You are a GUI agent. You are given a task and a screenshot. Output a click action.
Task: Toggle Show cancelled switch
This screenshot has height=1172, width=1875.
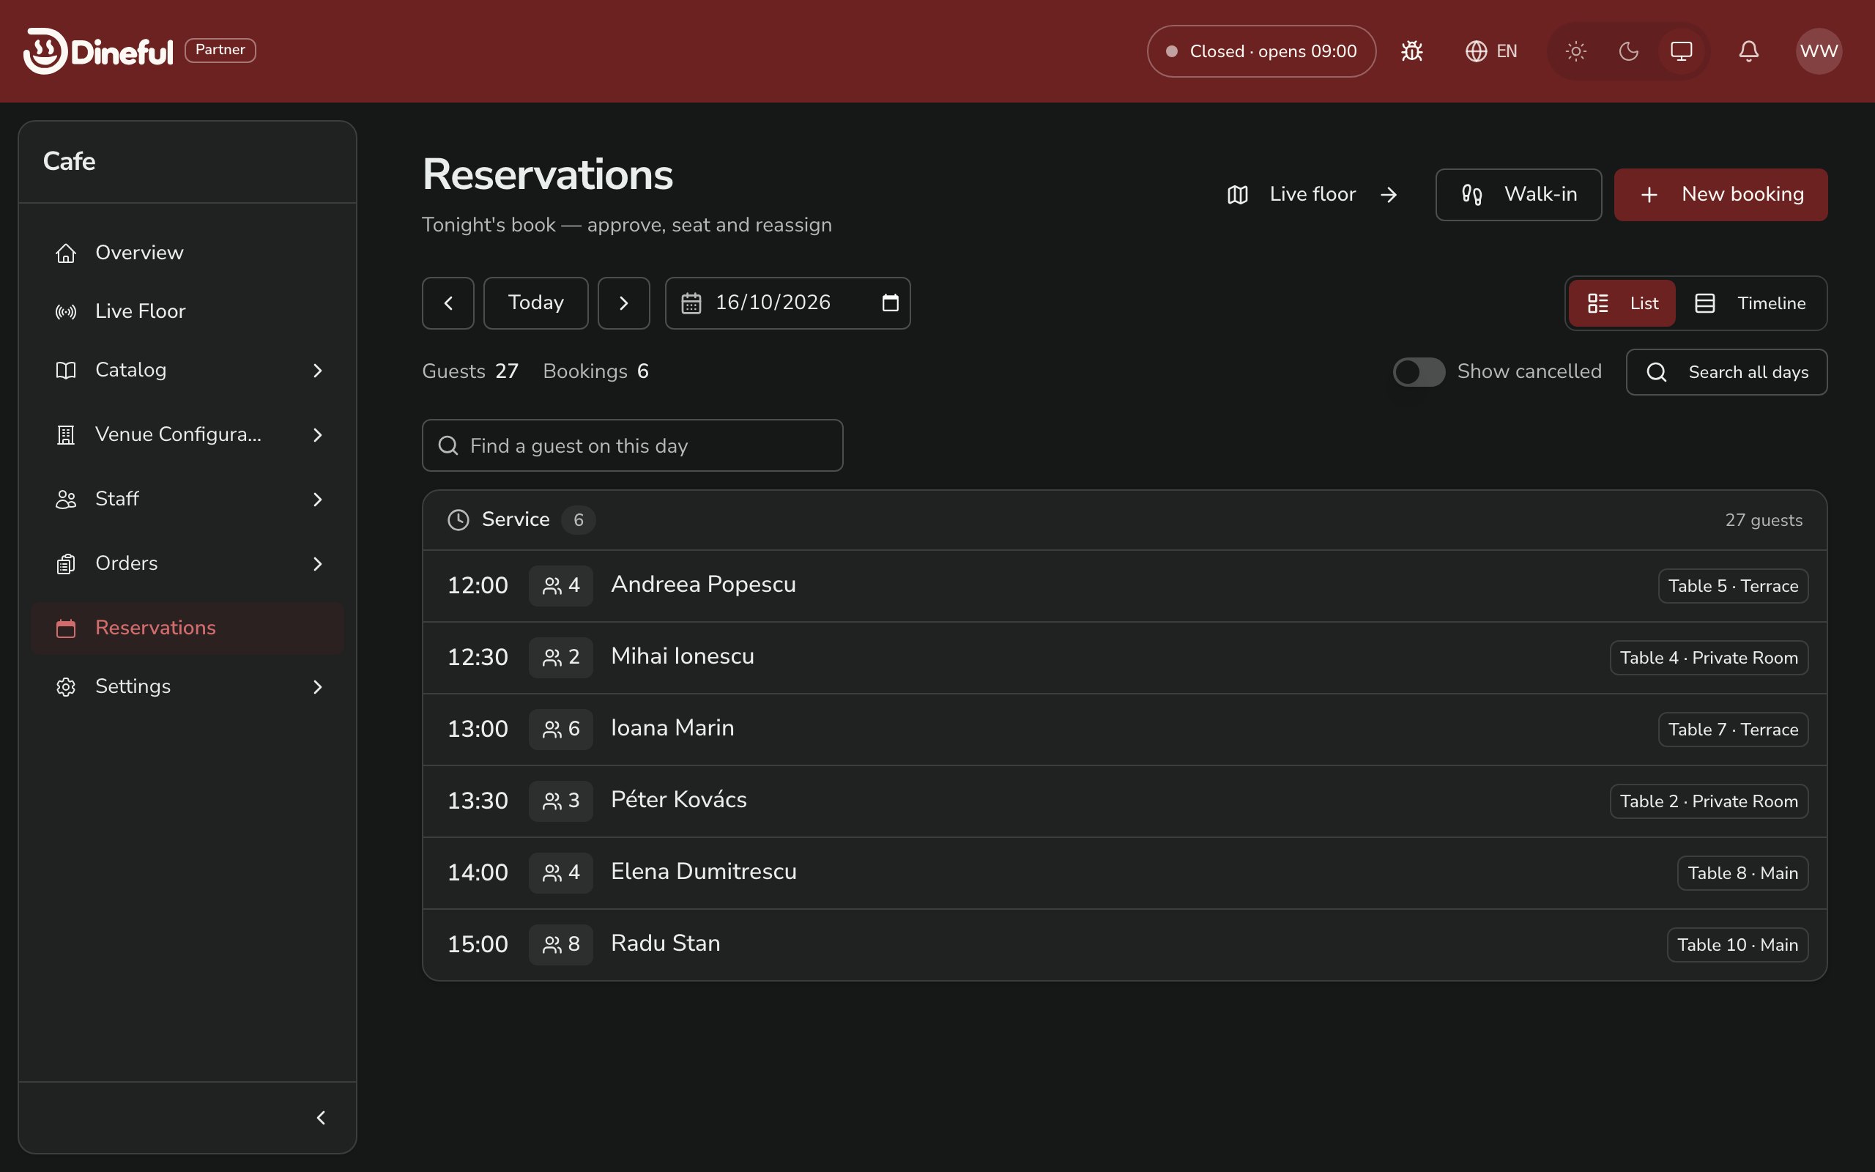pyautogui.click(x=1419, y=372)
